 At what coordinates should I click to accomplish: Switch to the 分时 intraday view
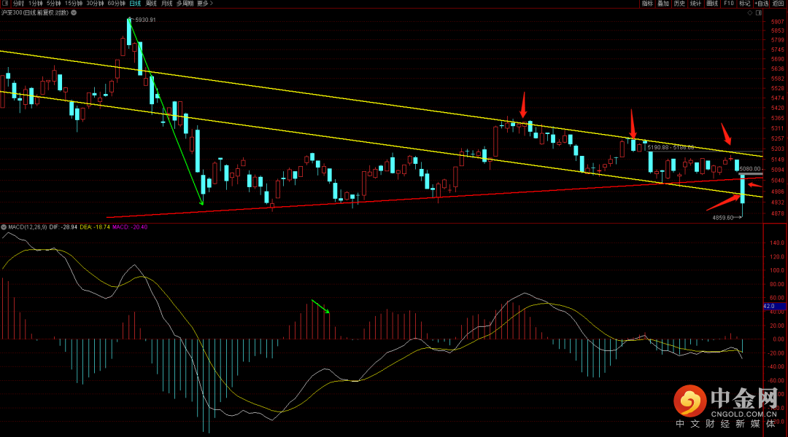click(18, 3)
